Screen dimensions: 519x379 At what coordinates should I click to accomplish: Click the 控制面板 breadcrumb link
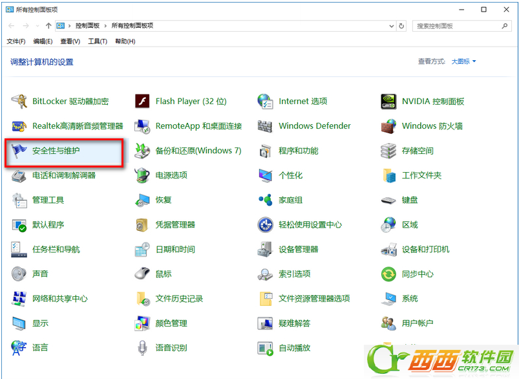(x=87, y=25)
